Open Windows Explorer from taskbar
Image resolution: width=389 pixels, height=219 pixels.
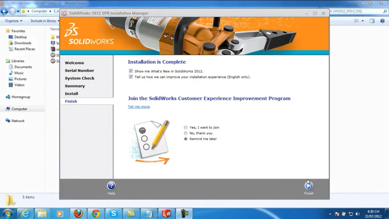[42, 214]
